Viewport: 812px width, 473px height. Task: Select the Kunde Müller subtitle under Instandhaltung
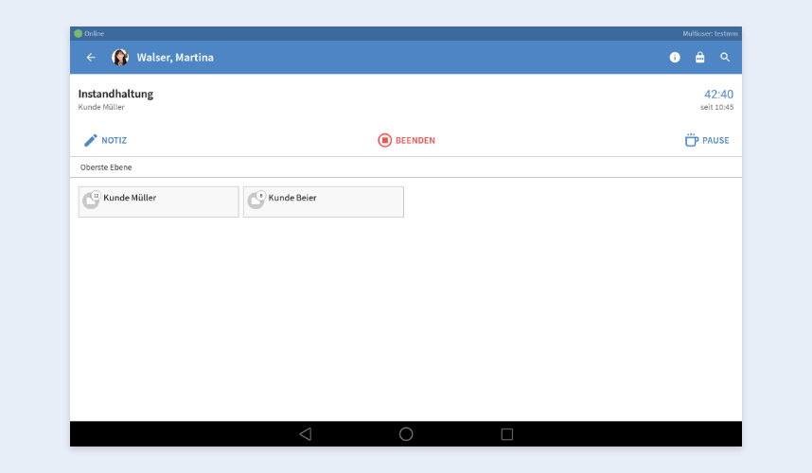click(101, 107)
